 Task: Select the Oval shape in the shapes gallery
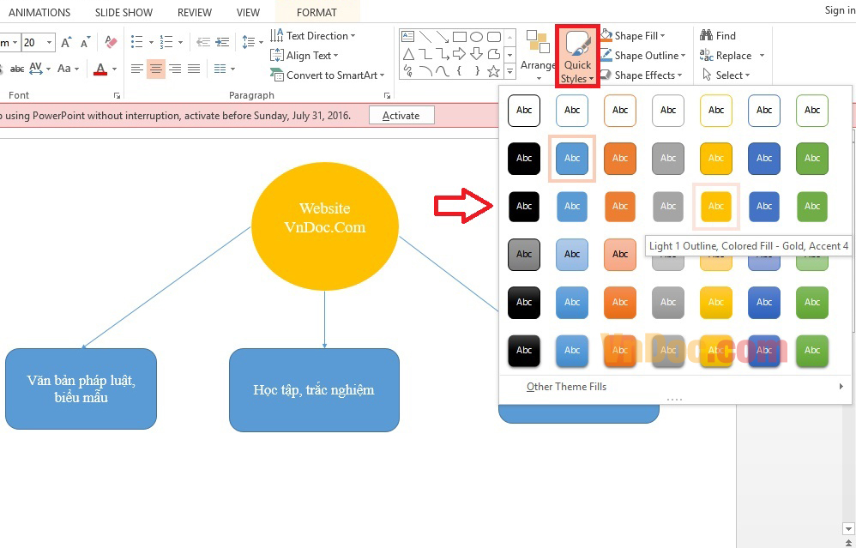pyautogui.click(x=477, y=37)
